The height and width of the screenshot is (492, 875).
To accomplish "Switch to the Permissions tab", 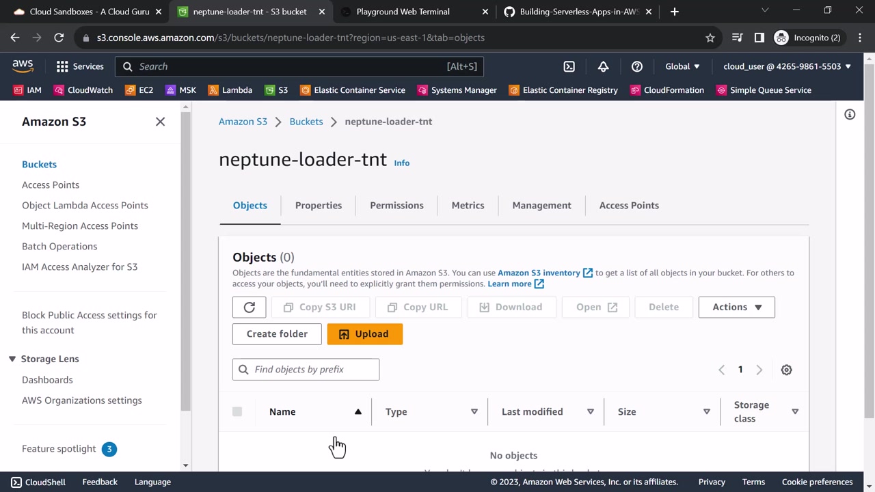I will pos(396,205).
